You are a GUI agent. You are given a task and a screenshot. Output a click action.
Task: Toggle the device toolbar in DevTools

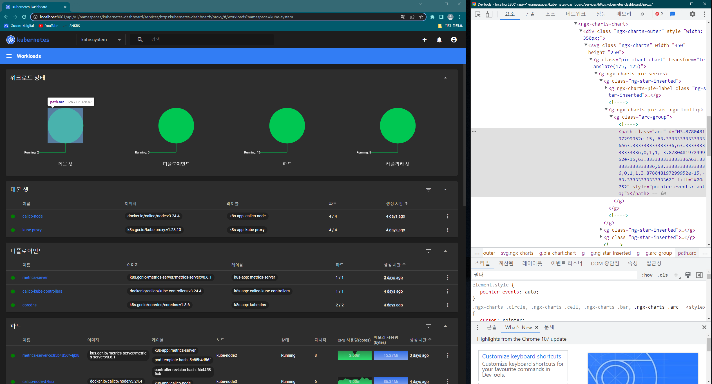(x=489, y=14)
